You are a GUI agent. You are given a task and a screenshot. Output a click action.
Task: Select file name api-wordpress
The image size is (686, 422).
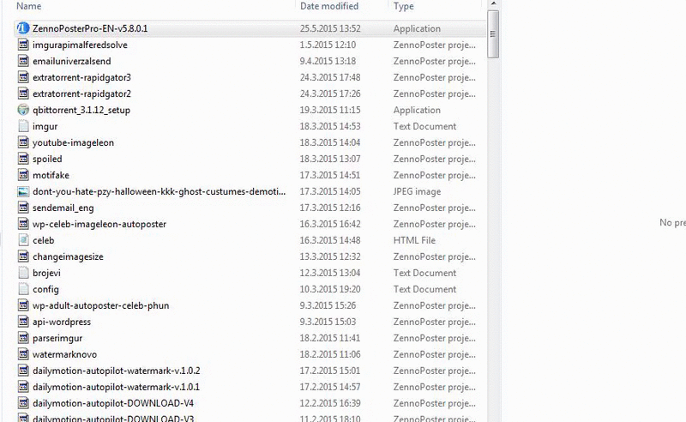[62, 322]
